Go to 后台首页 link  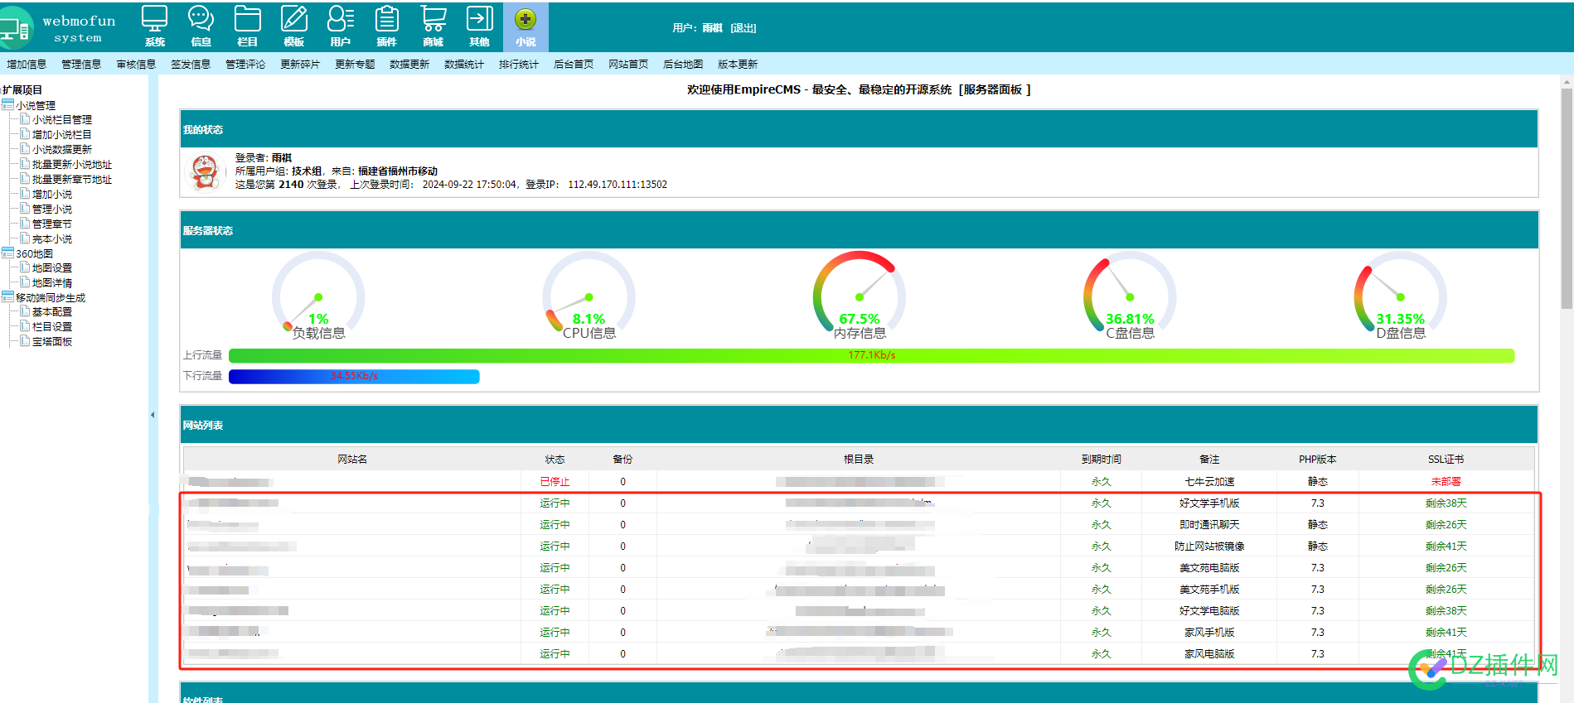click(574, 65)
